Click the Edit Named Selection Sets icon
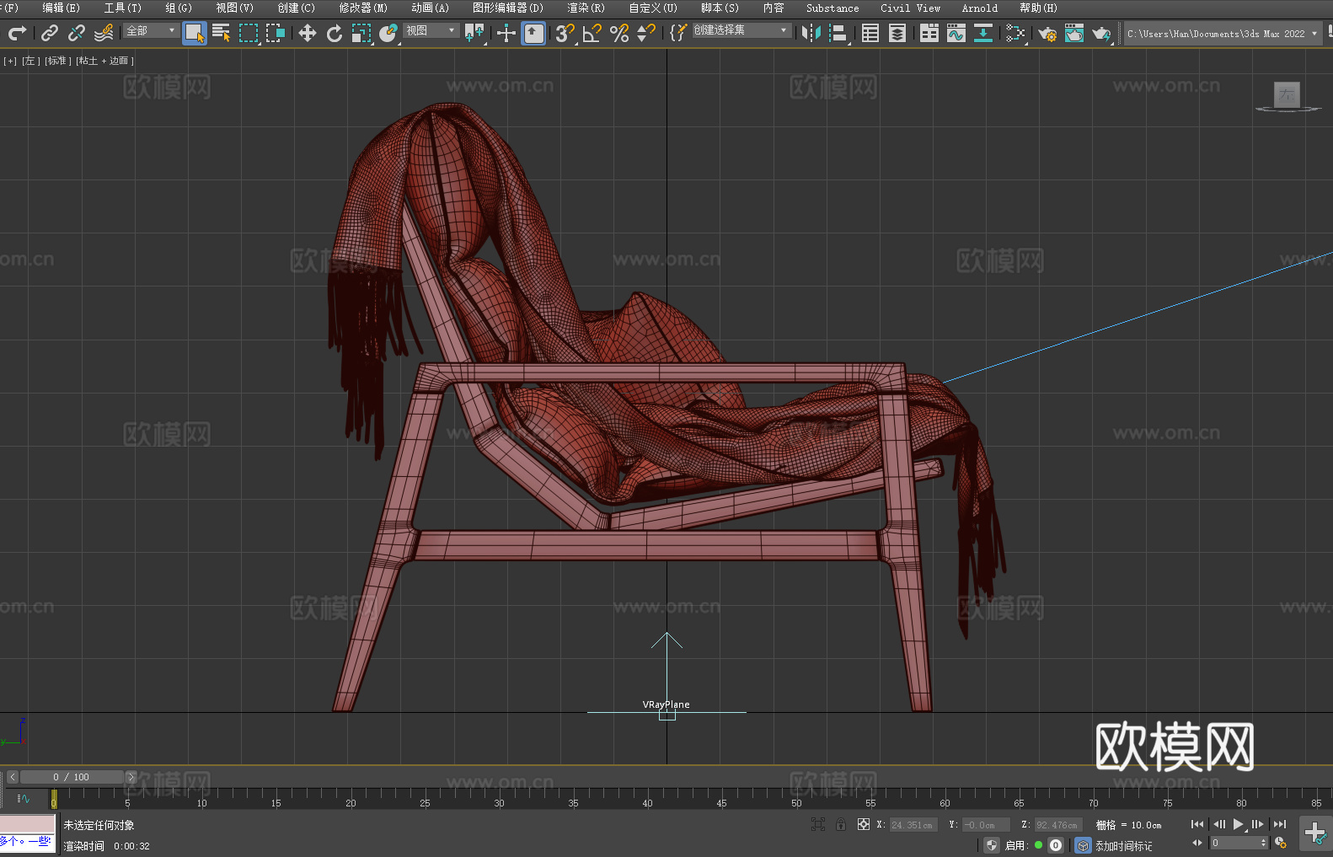 pyautogui.click(x=678, y=33)
